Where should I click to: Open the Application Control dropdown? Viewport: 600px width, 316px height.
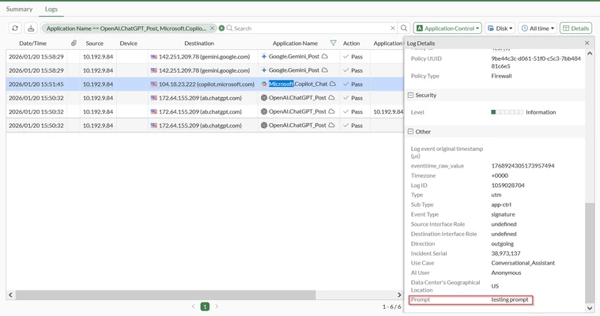pos(447,28)
